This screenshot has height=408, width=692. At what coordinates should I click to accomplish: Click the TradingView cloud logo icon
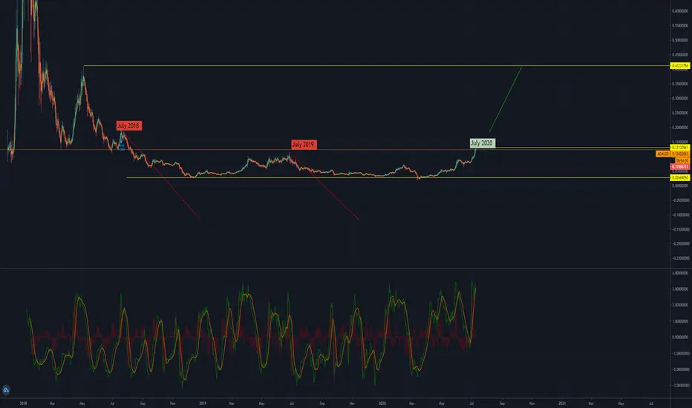[x=6, y=390]
